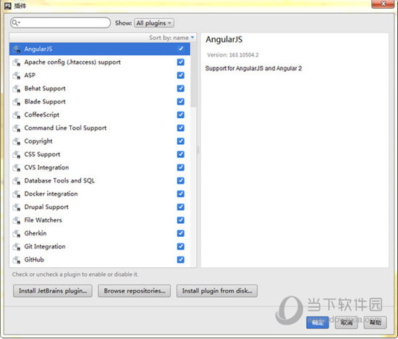Click the CVS Integration plugin icon
Viewport: 398px width, 339px height.
coord(17,168)
